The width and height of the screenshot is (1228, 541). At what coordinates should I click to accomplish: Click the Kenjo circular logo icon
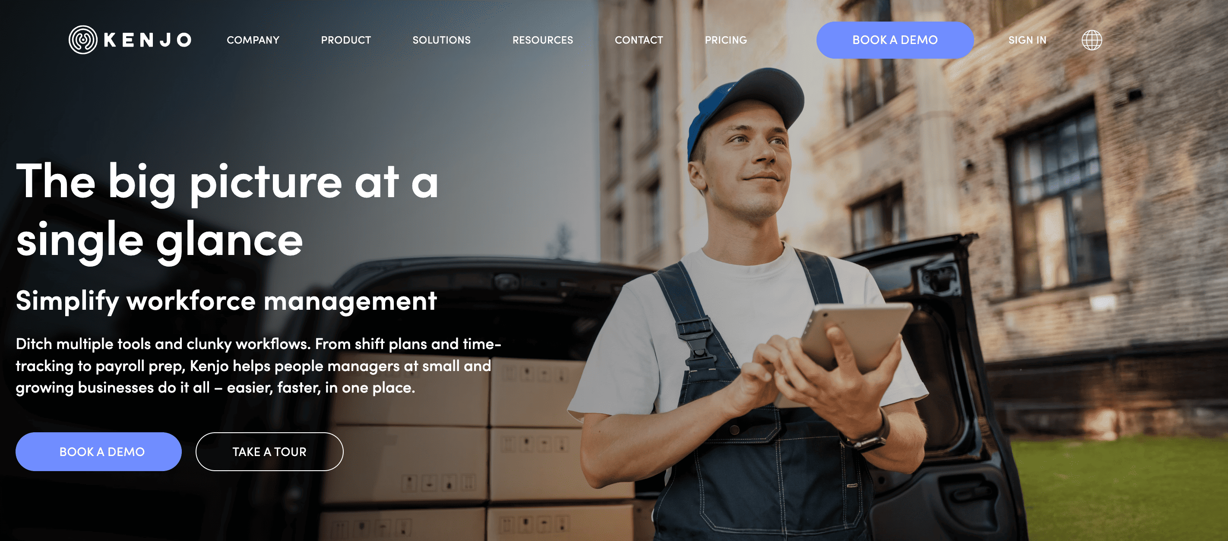tap(83, 40)
